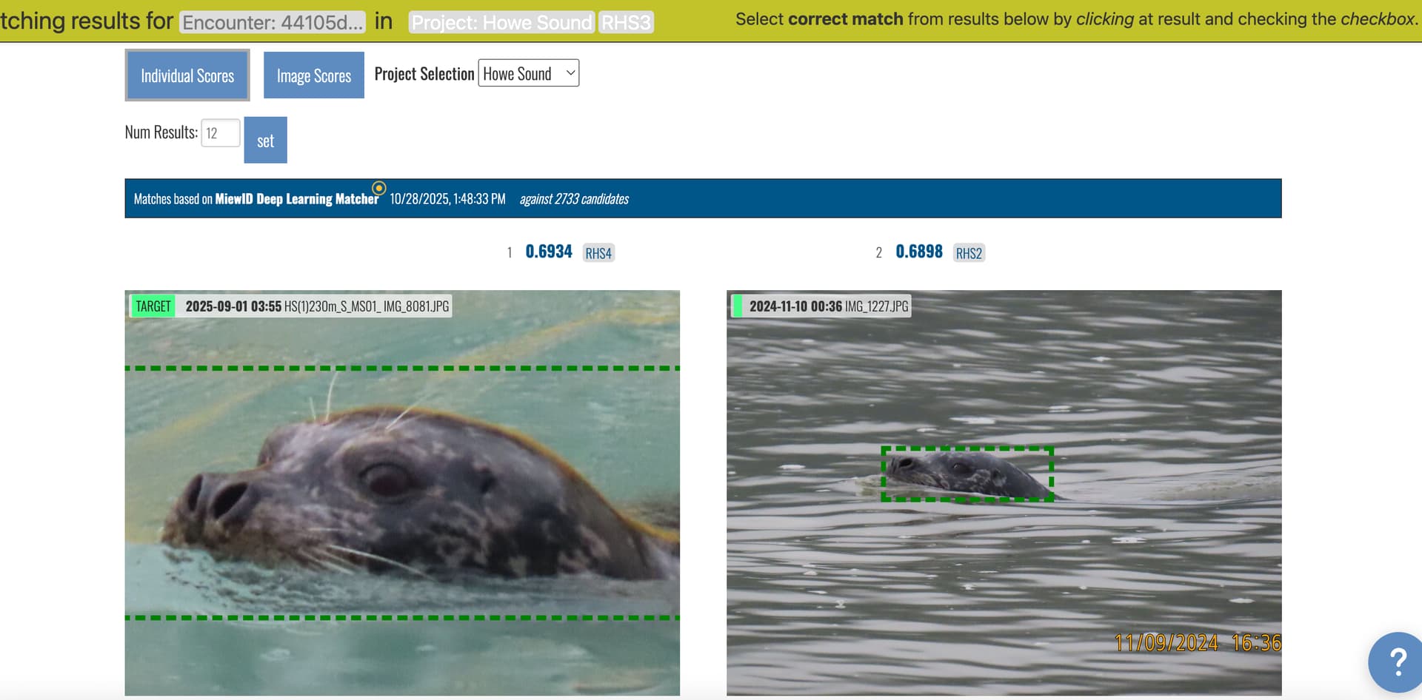Click the Project: Howe Sound tag
1422x700 pixels.
pos(501,22)
